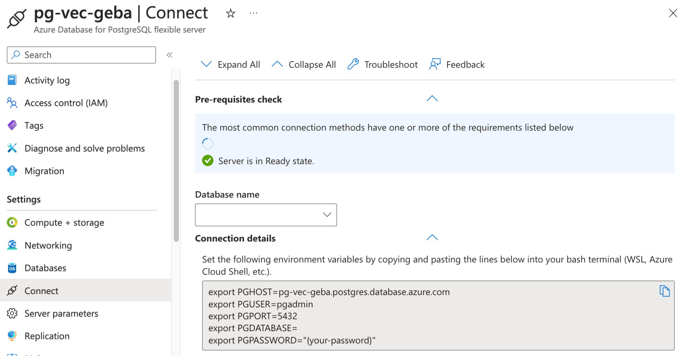The width and height of the screenshot is (678, 356).
Task: Collapse the Pre-requisites check section
Action: (x=432, y=99)
